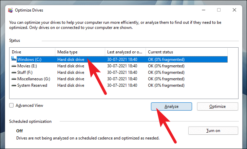Select the Miscellaneous (G:) drive row
The width and height of the screenshot is (247, 149).
(x=119, y=79)
